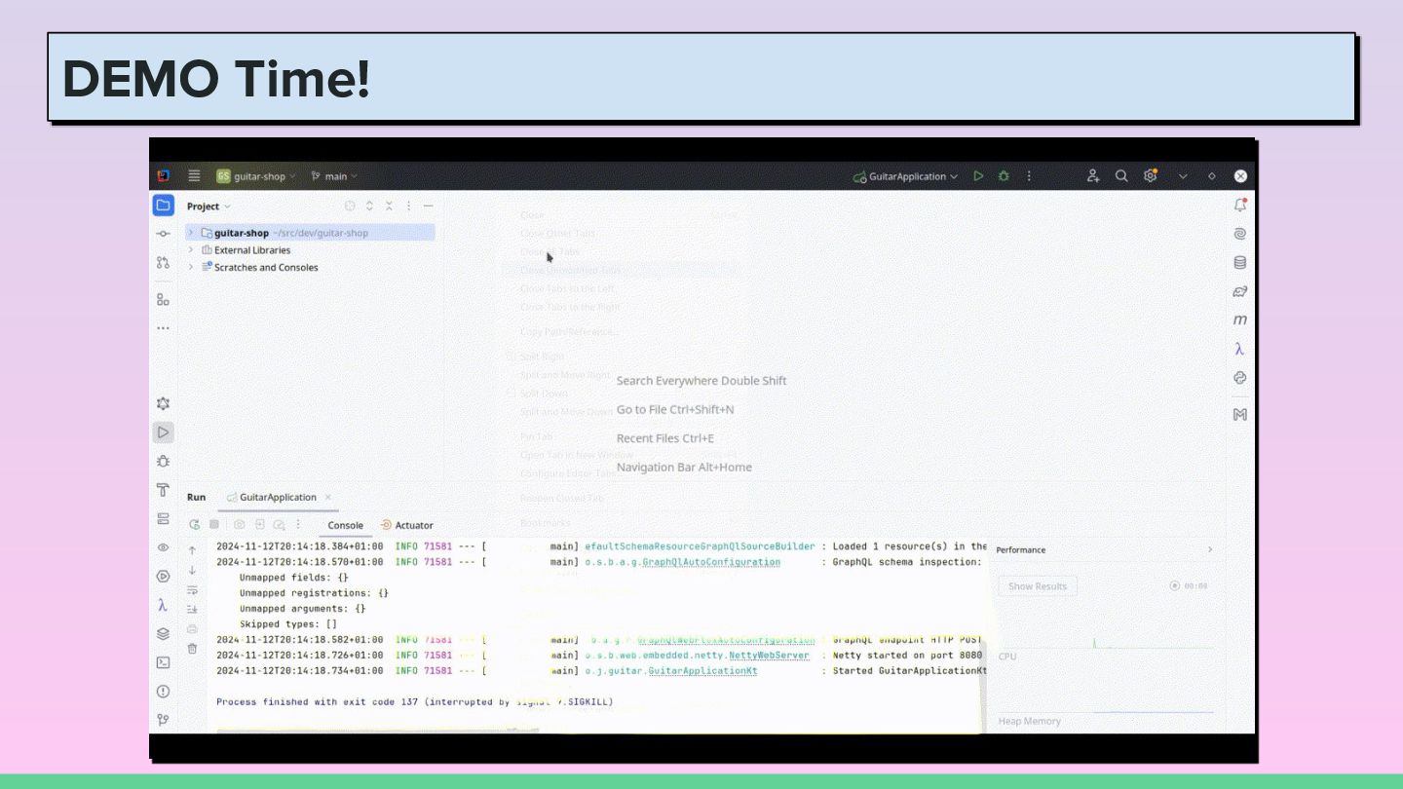Open the Project view dropdown

(209, 207)
